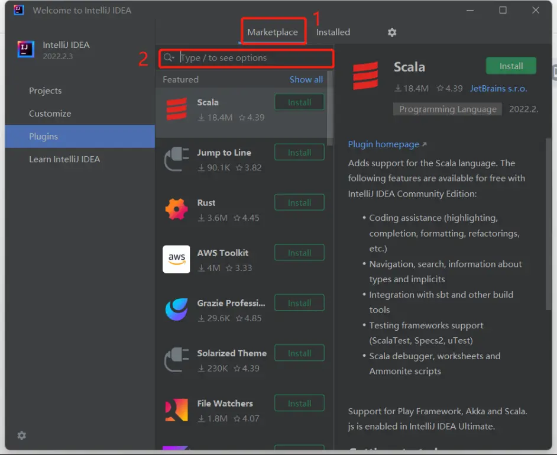557x455 pixels.
Task: Click the Featured section header
Action: (x=180, y=79)
